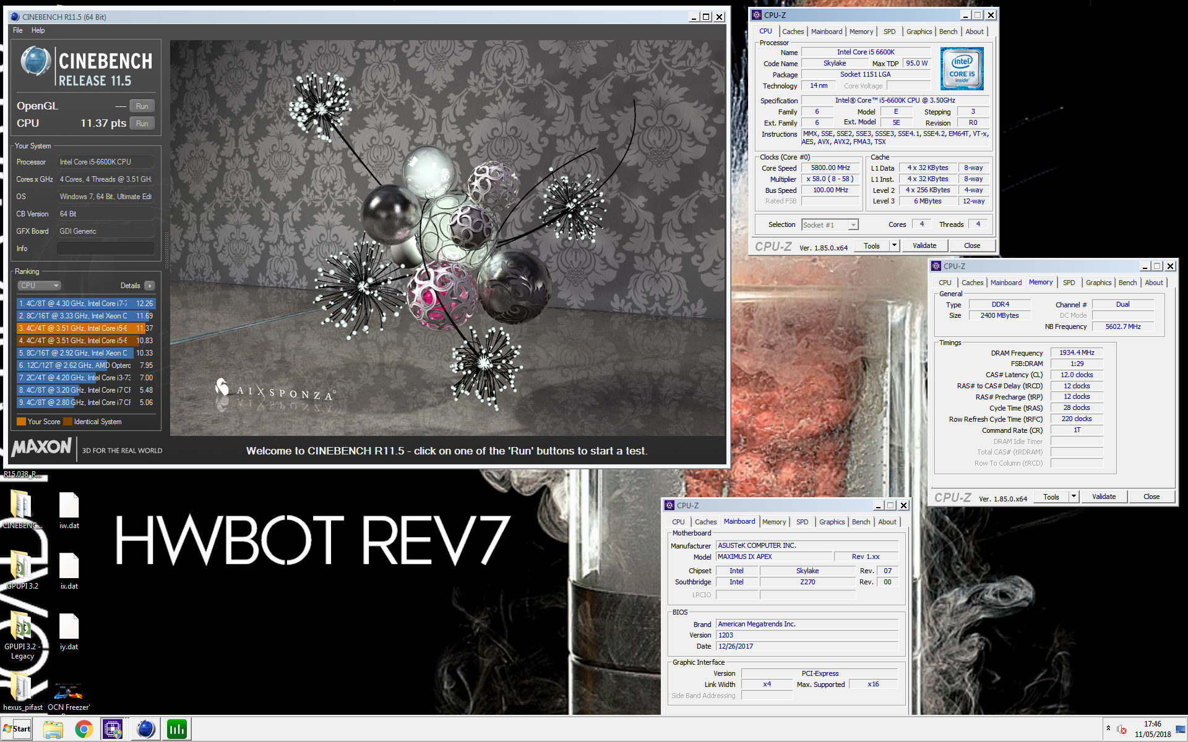Open Windows Explorer from the taskbar

click(53, 730)
